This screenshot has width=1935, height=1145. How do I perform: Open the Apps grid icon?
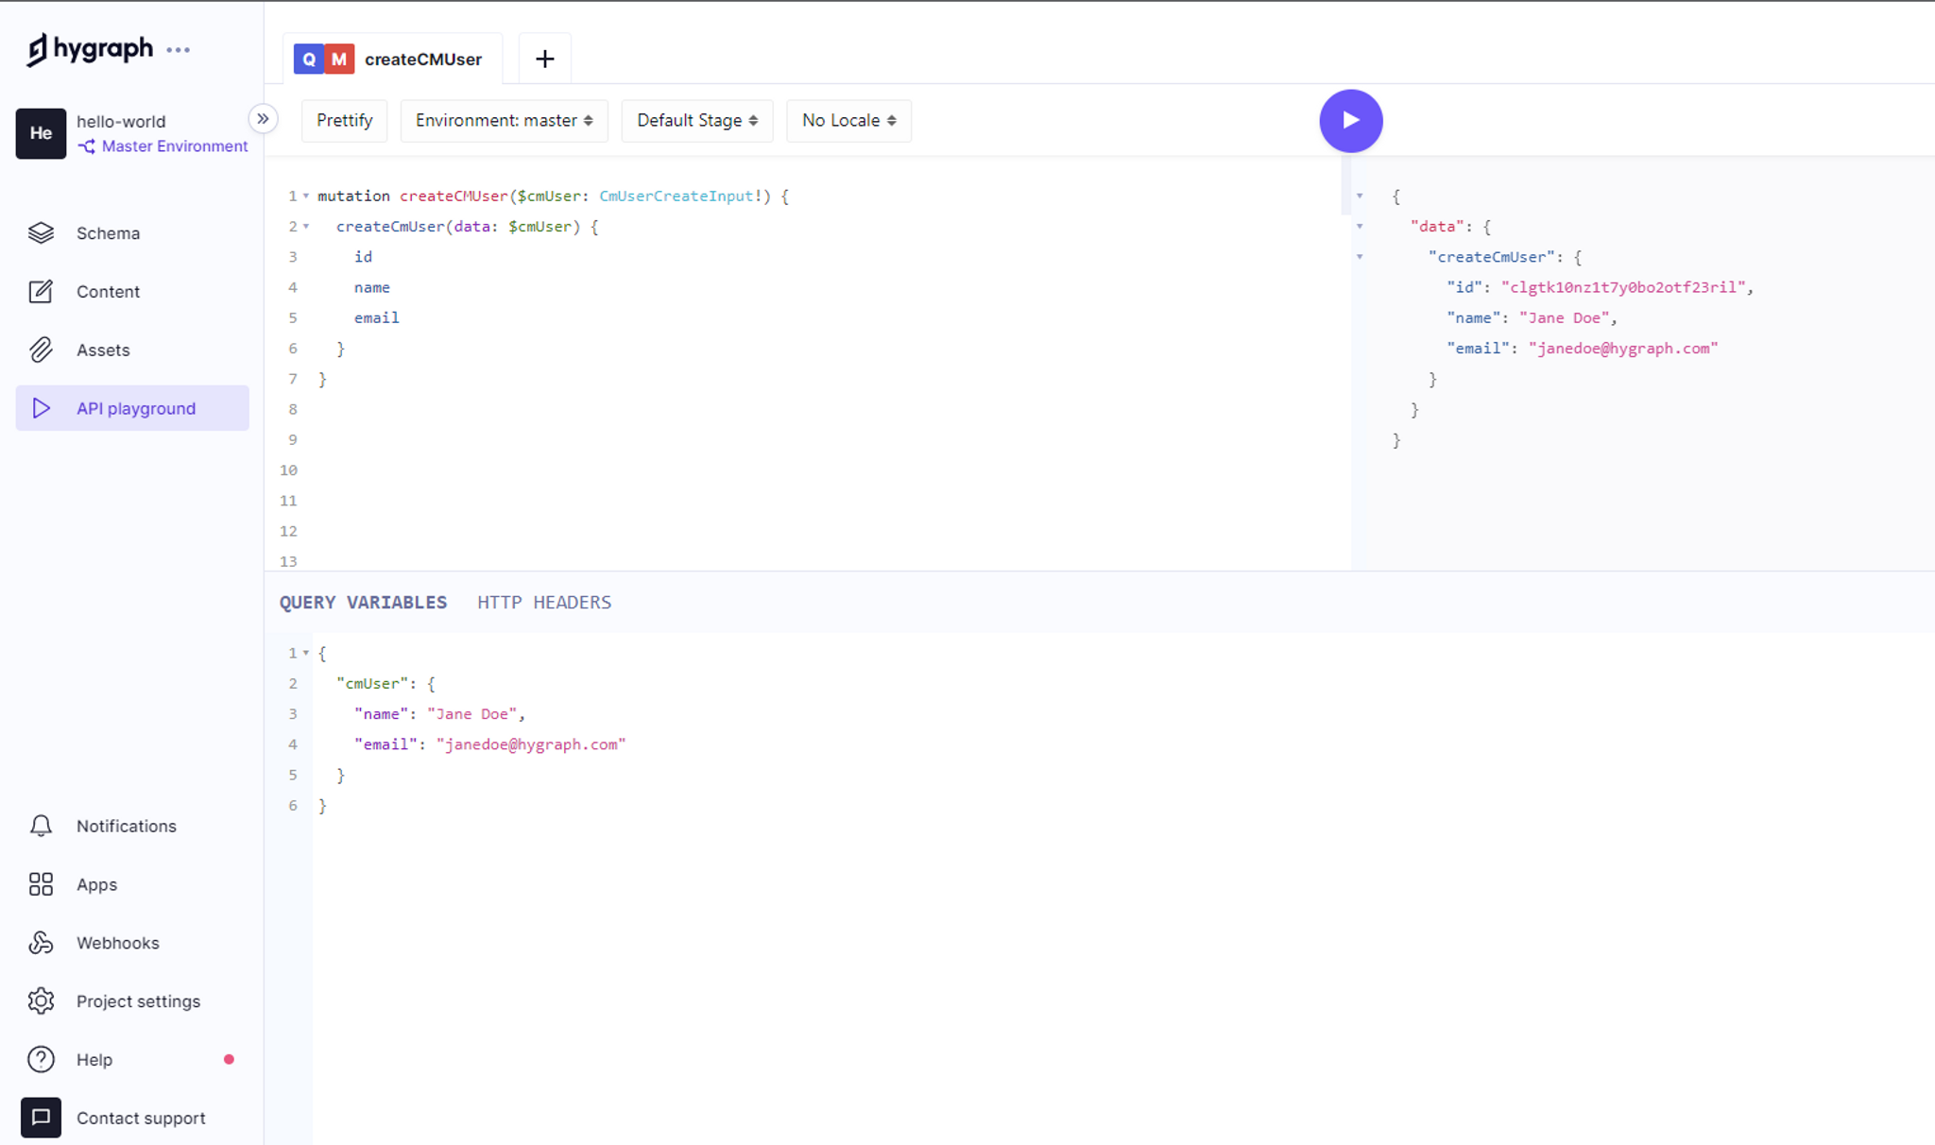click(x=41, y=884)
